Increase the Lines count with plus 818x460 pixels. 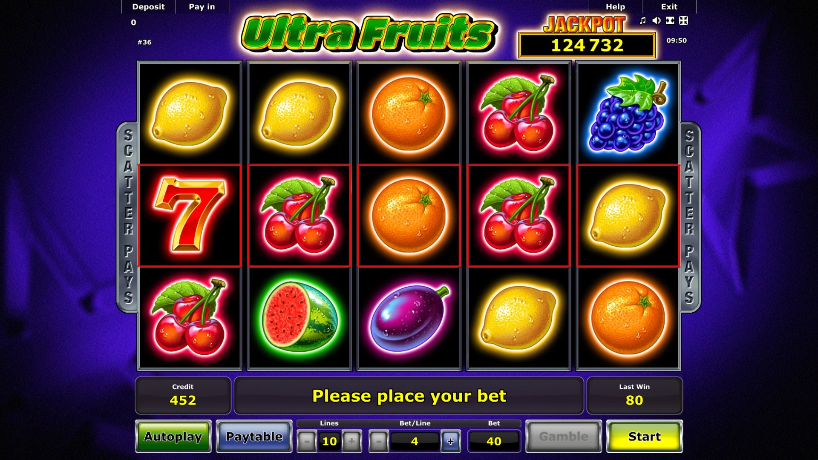pyautogui.click(x=351, y=441)
